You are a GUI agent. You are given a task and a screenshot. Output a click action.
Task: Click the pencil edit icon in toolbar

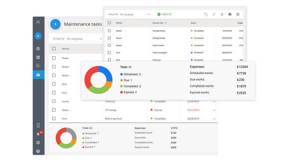(x=214, y=14)
